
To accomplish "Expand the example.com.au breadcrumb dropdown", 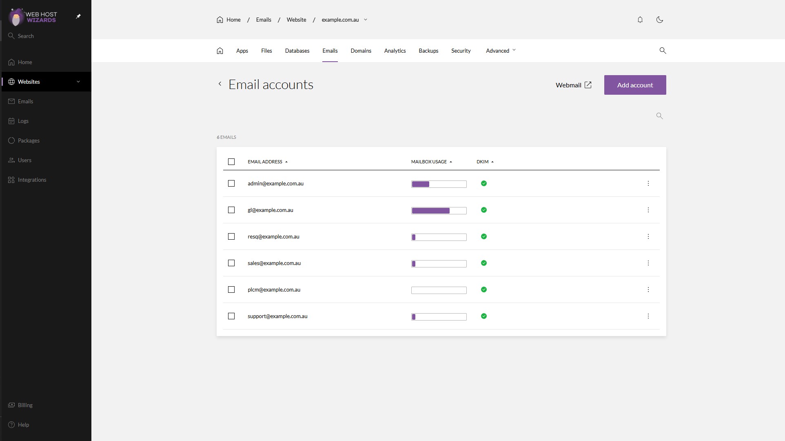I will pyautogui.click(x=366, y=20).
